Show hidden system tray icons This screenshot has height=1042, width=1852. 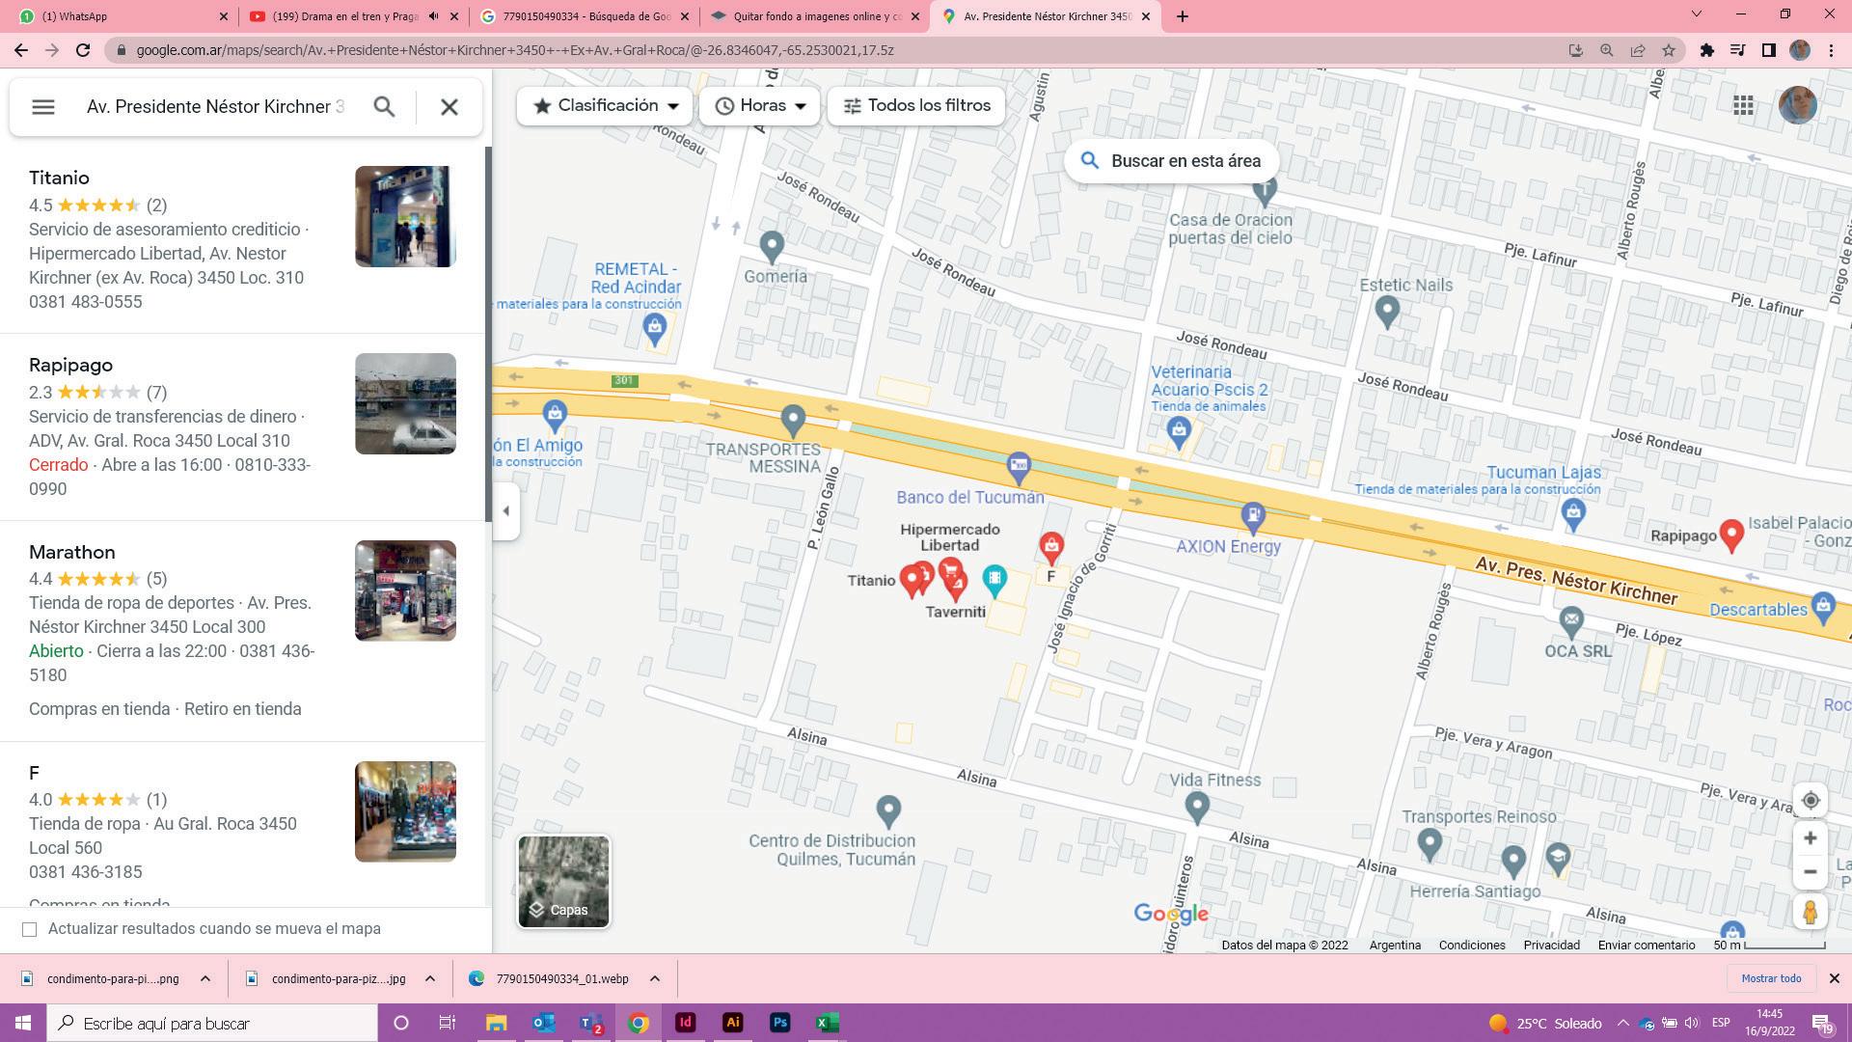(x=1622, y=1023)
